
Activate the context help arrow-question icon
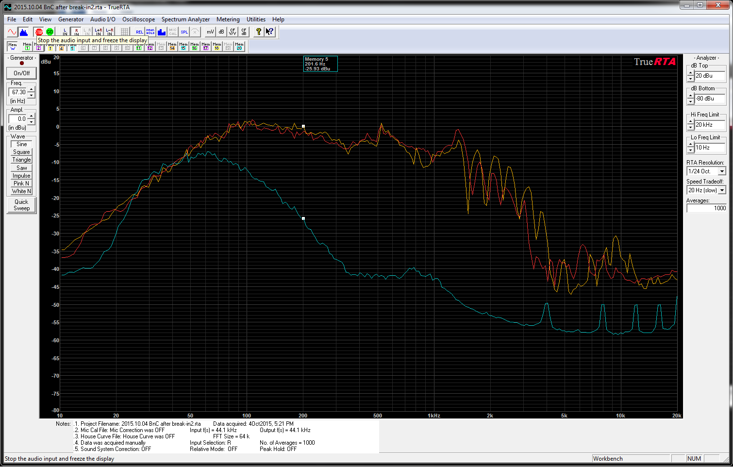pos(270,32)
